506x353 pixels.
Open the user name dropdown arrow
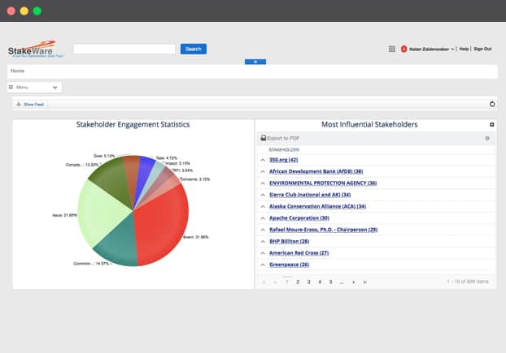pyautogui.click(x=452, y=50)
